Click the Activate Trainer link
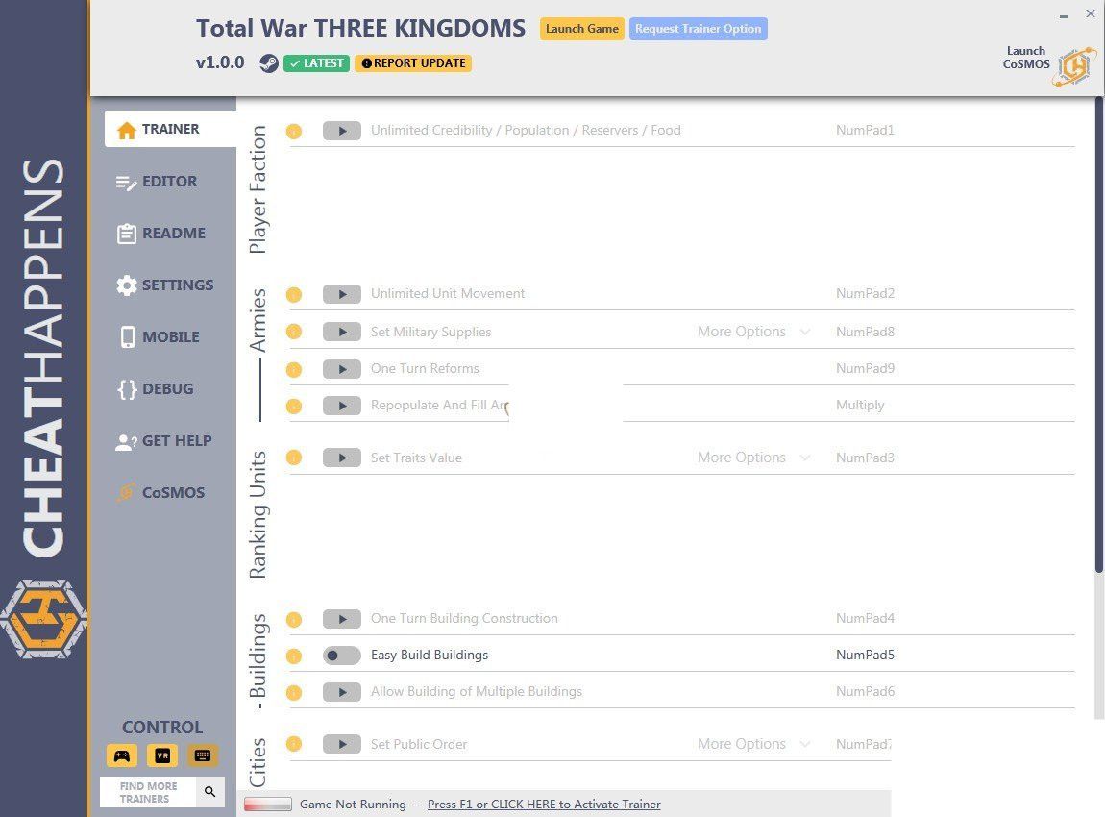1105x817 pixels. click(544, 805)
